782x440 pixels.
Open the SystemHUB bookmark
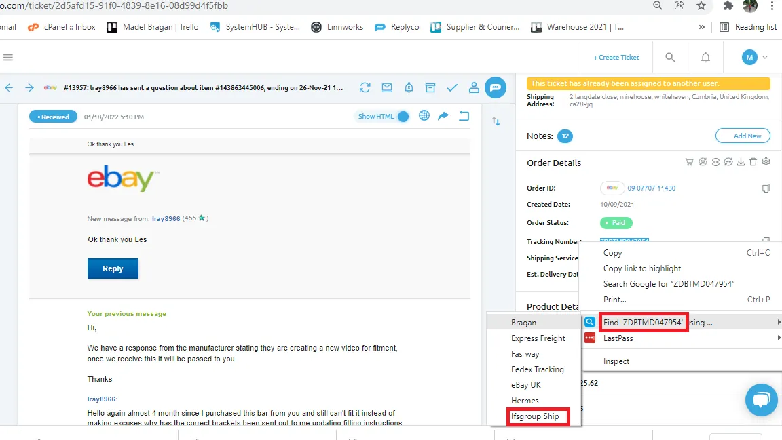tap(255, 27)
